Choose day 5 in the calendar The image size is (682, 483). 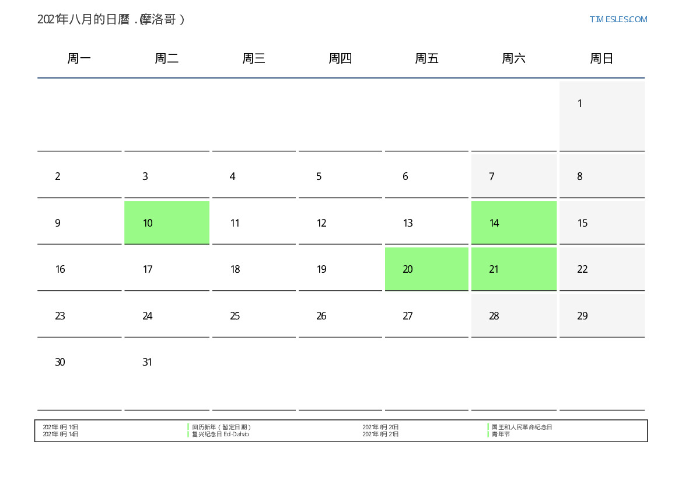pos(341,176)
